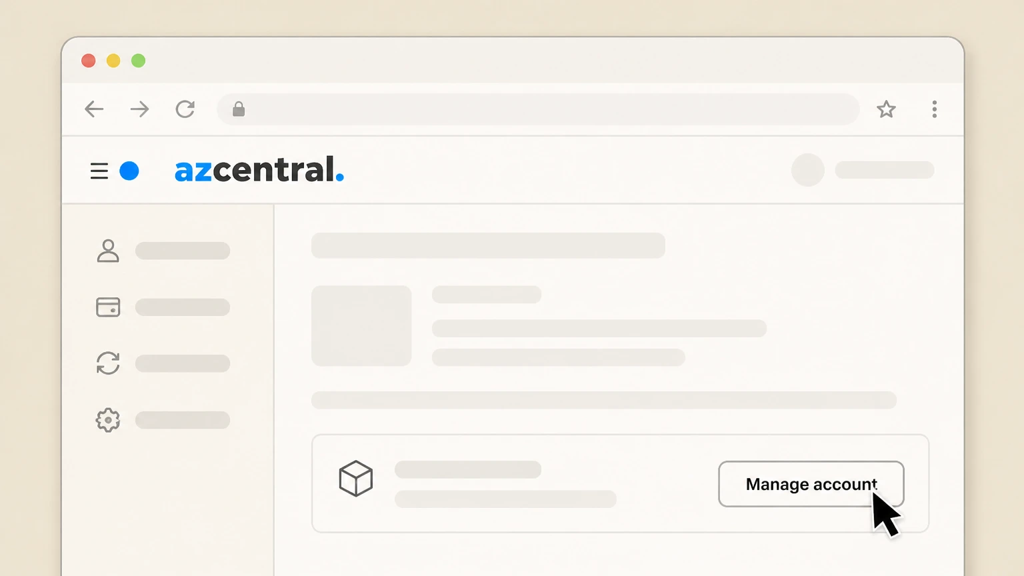1024x576 pixels.
Task: Open the hamburger menu icon
Action: [99, 171]
